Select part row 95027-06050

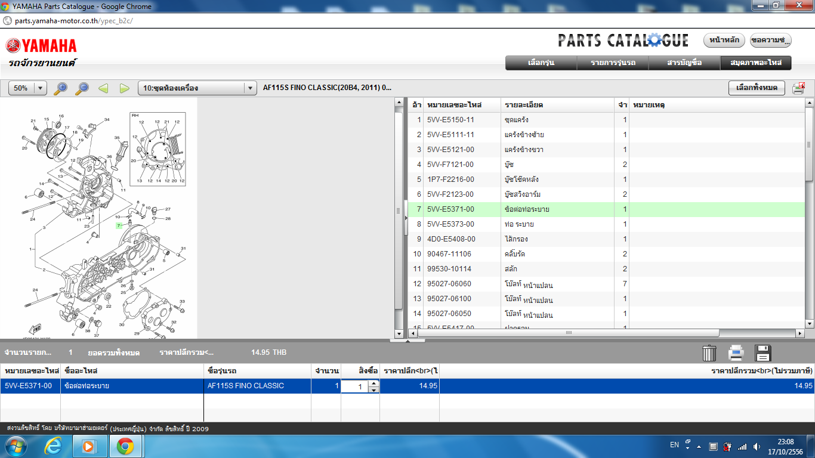(606, 314)
